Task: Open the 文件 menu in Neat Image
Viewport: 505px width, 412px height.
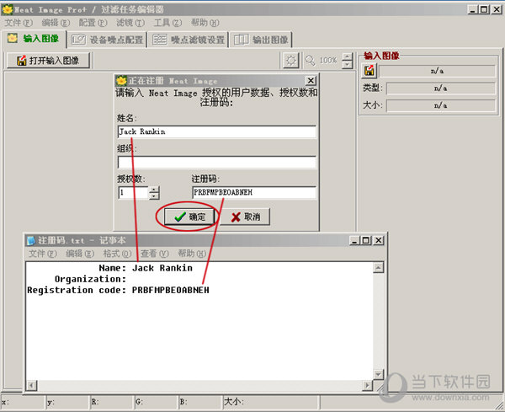Action: tap(19, 23)
